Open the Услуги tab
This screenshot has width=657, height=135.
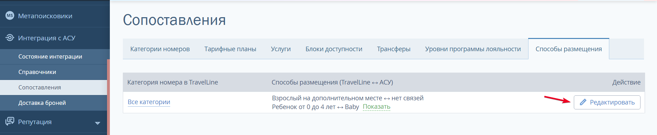point(281,49)
